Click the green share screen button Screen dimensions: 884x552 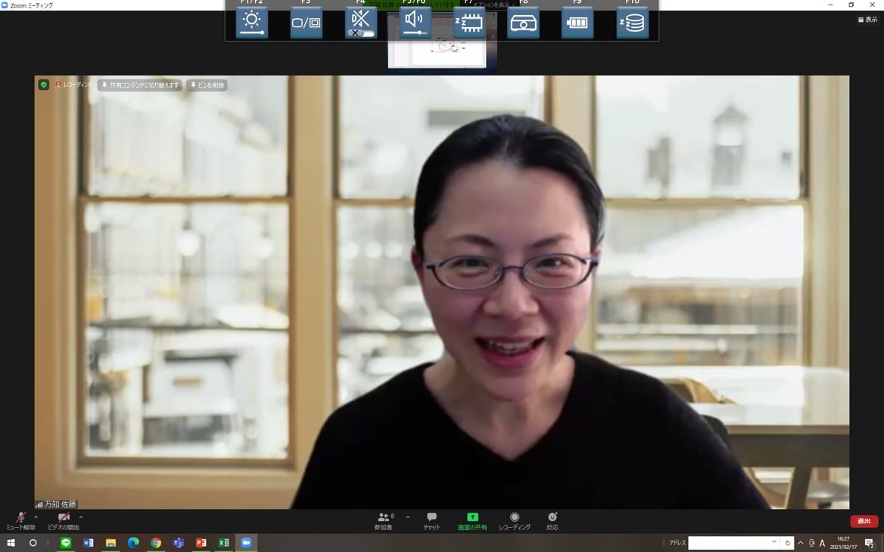tap(472, 520)
